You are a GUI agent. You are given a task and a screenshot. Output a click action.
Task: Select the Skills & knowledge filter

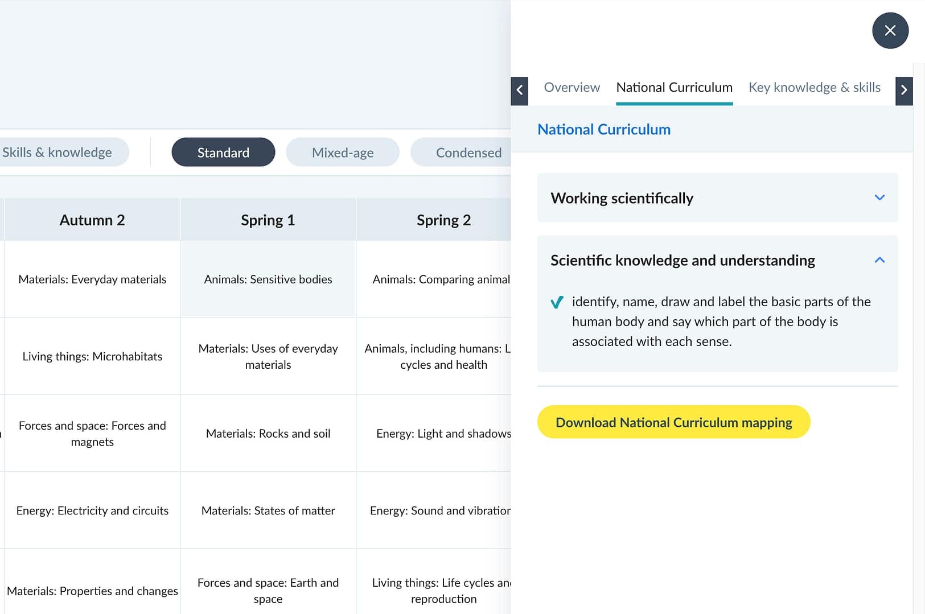57,153
